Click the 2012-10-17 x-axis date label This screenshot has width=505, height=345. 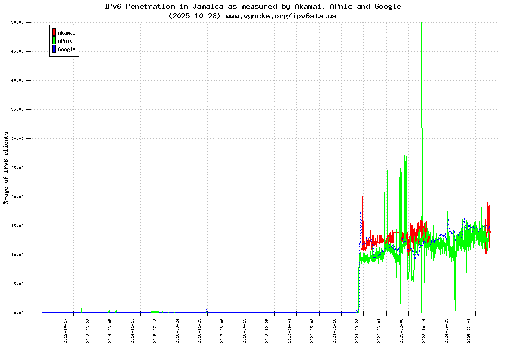(66, 330)
